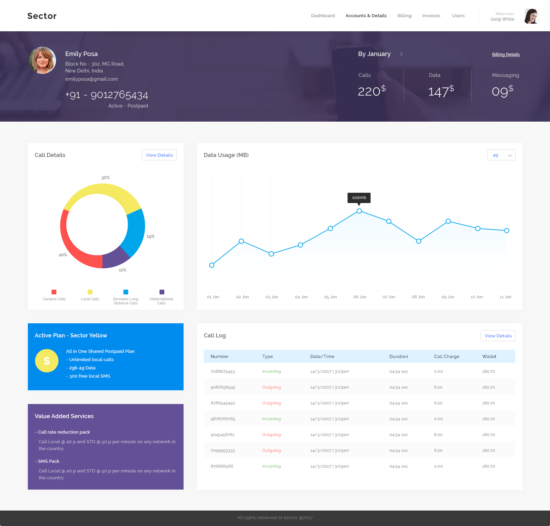Click call log number 7088675453

pyautogui.click(x=223, y=371)
